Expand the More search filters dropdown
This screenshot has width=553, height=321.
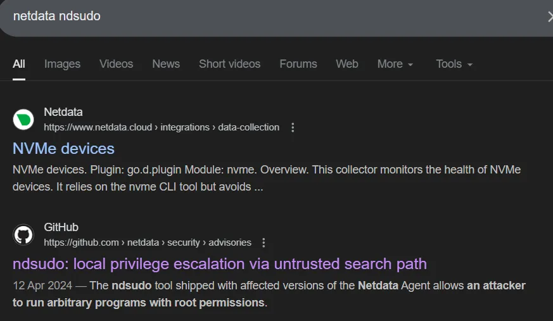[395, 64]
